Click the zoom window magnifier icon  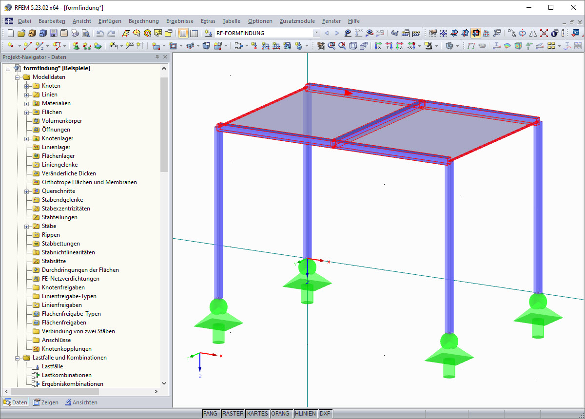(x=331, y=46)
